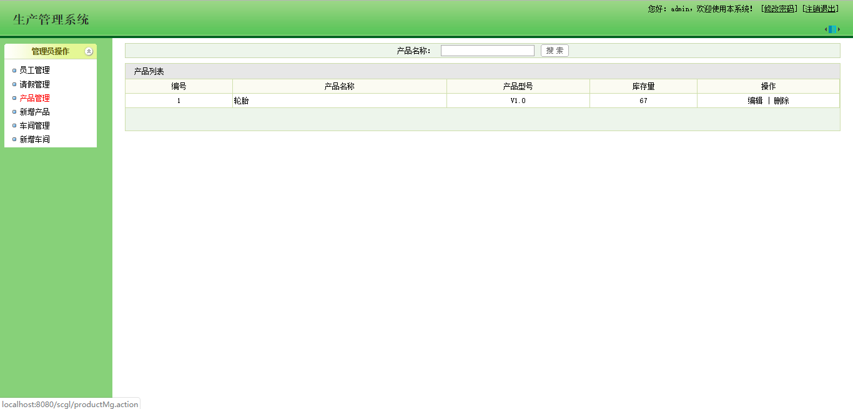
Task: Click 管理员操作 panel header
Action: [x=51, y=51]
